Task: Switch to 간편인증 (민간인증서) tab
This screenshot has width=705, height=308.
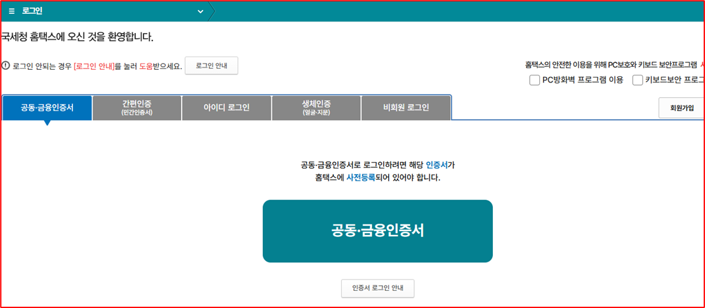Action: (x=137, y=108)
